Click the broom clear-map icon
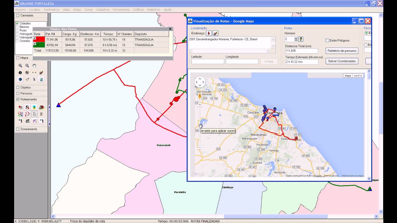The height and width of the screenshot is (223, 397). point(27,79)
